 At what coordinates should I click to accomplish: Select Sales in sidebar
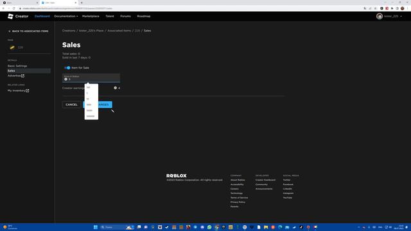pyautogui.click(x=29, y=71)
